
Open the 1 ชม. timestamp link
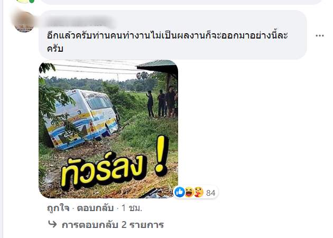pos(132,208)
